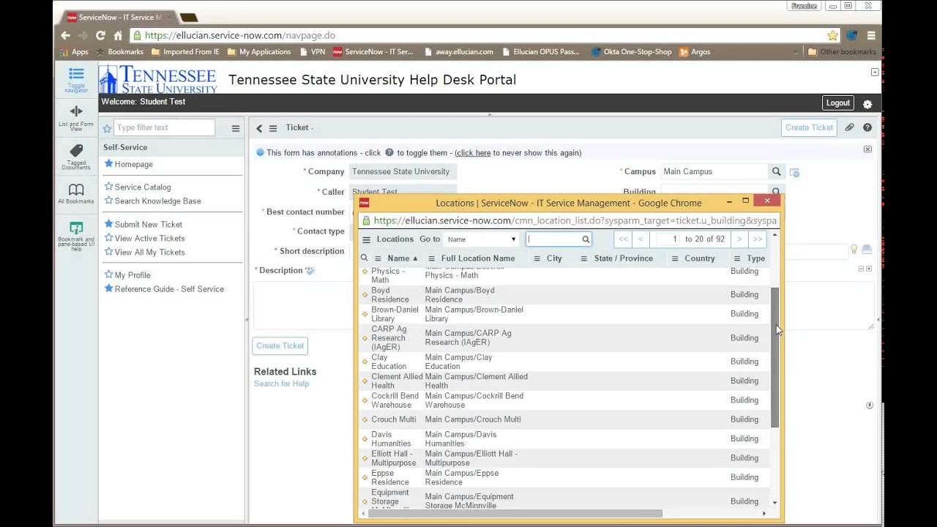
Task: Click the Campus reference preview icon
Action: click(794, 172)
